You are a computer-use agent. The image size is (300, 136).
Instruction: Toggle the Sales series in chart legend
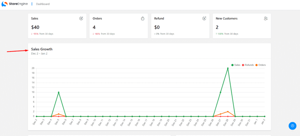click(236, 65)
